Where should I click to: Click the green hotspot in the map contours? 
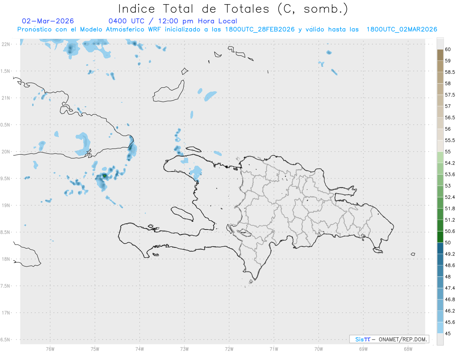pyautogui.click(x=104, y=176)
